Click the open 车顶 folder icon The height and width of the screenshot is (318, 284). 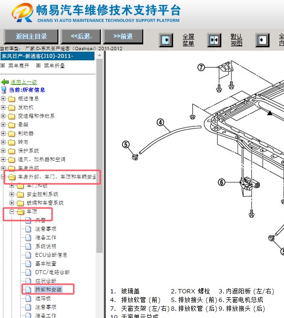click(20, 212)
